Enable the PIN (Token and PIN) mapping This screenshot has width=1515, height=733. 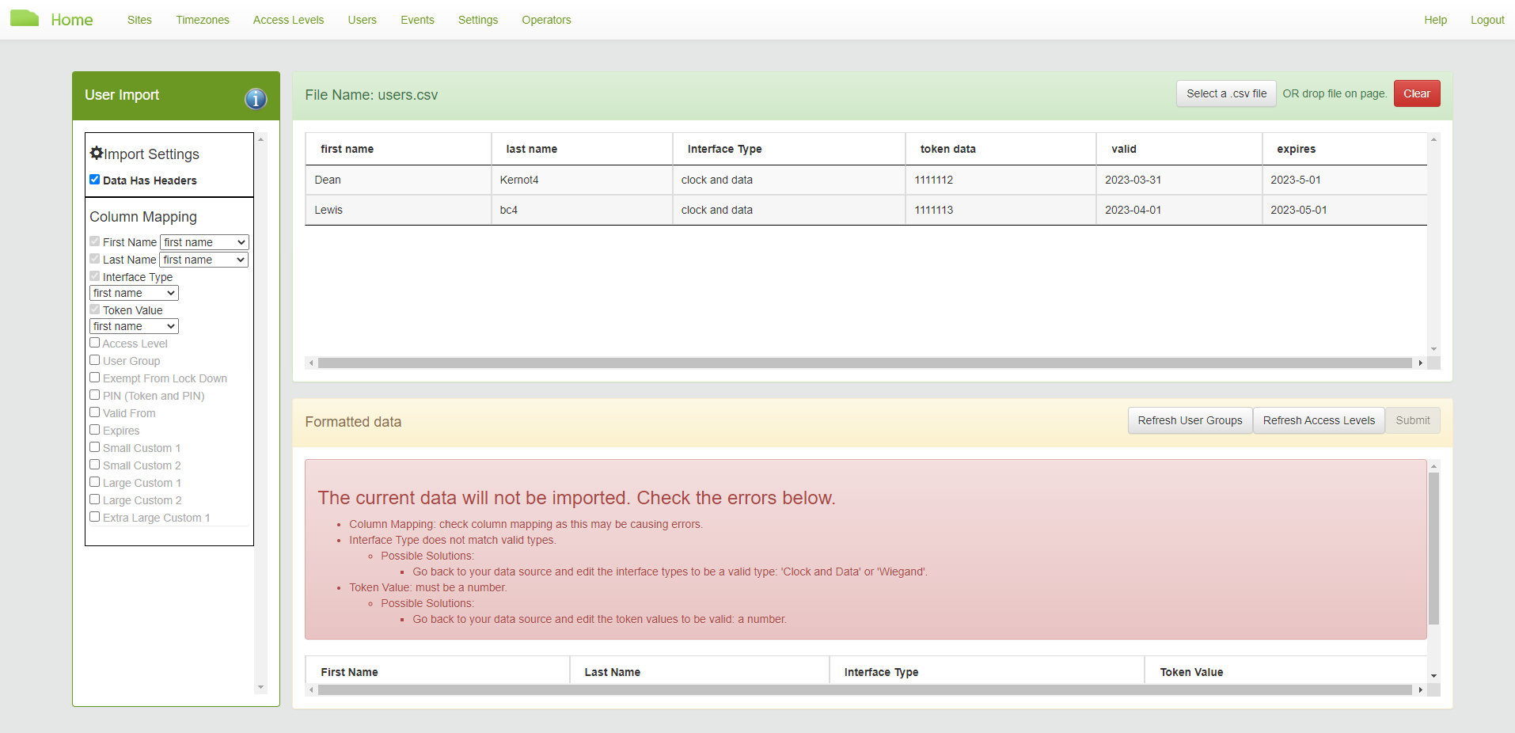pos(94,394)
